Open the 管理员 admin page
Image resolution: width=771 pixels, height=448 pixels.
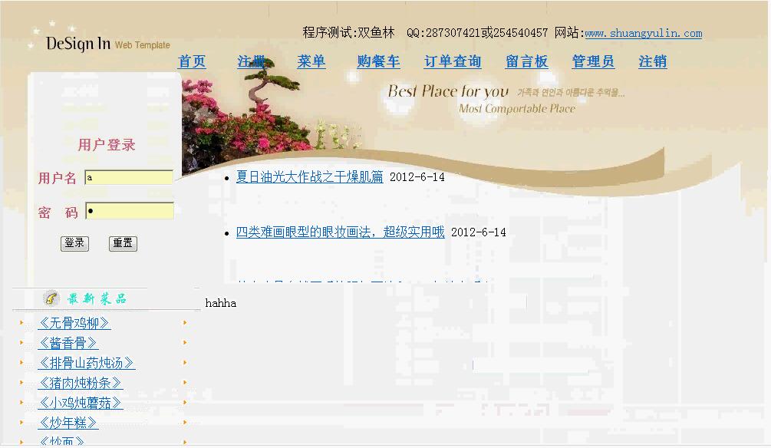[x=593, y=61]
